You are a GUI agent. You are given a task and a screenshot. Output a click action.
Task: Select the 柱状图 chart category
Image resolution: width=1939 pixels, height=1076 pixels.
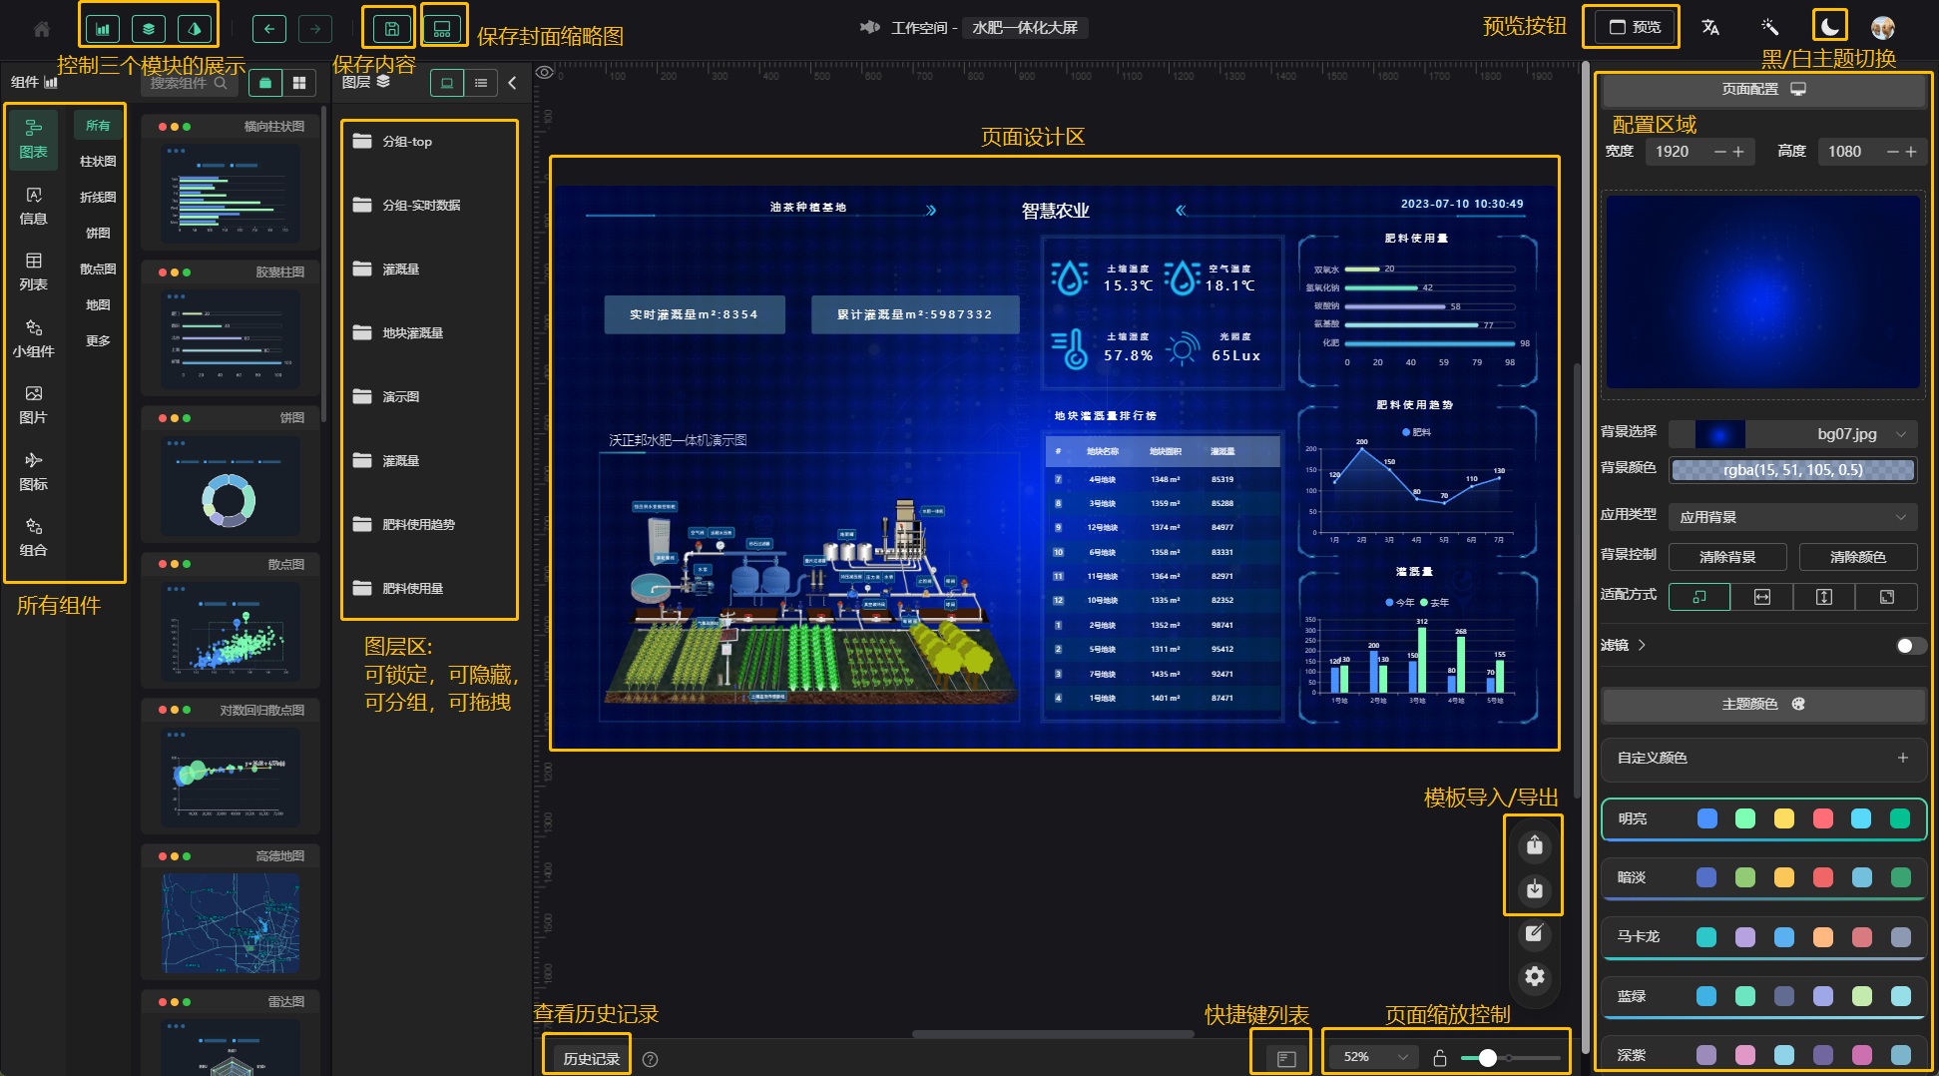[x=98, y=162]
